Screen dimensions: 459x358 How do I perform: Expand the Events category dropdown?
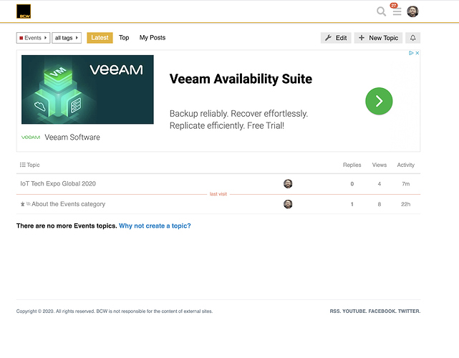pos(33,38)
